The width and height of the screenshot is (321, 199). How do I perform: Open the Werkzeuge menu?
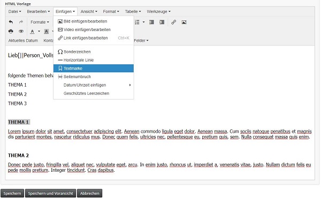point(158,11)
